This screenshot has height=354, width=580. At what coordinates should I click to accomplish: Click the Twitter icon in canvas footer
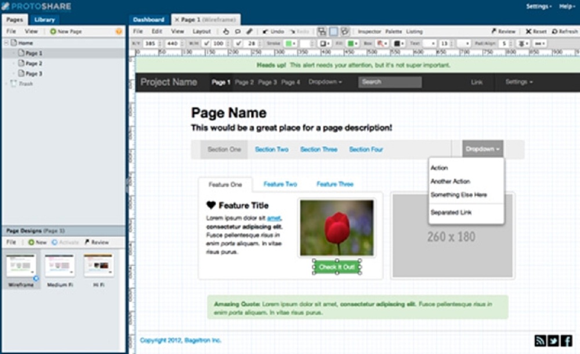(x=553, y=341)
